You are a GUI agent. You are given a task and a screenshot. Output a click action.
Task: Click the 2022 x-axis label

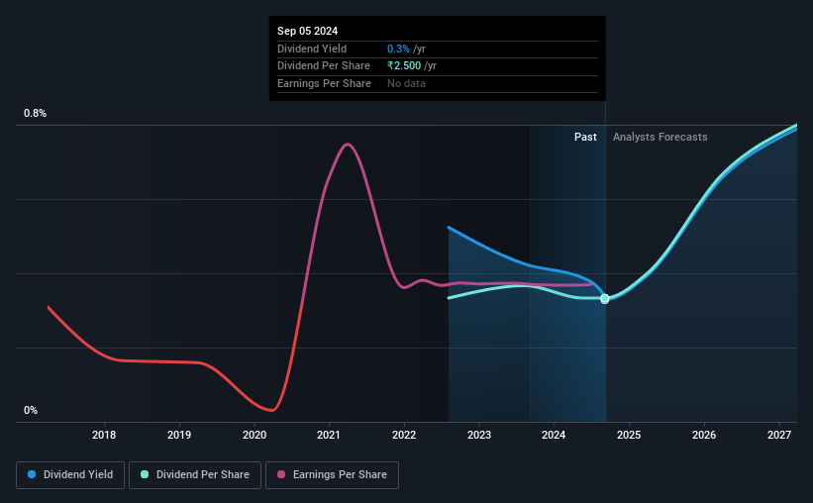(404, 435)
